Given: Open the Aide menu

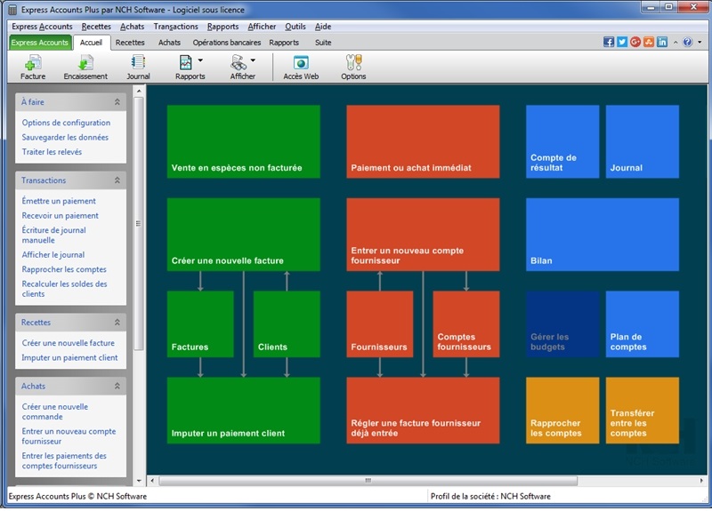Looking at the screenshot, I should [323, 27].
